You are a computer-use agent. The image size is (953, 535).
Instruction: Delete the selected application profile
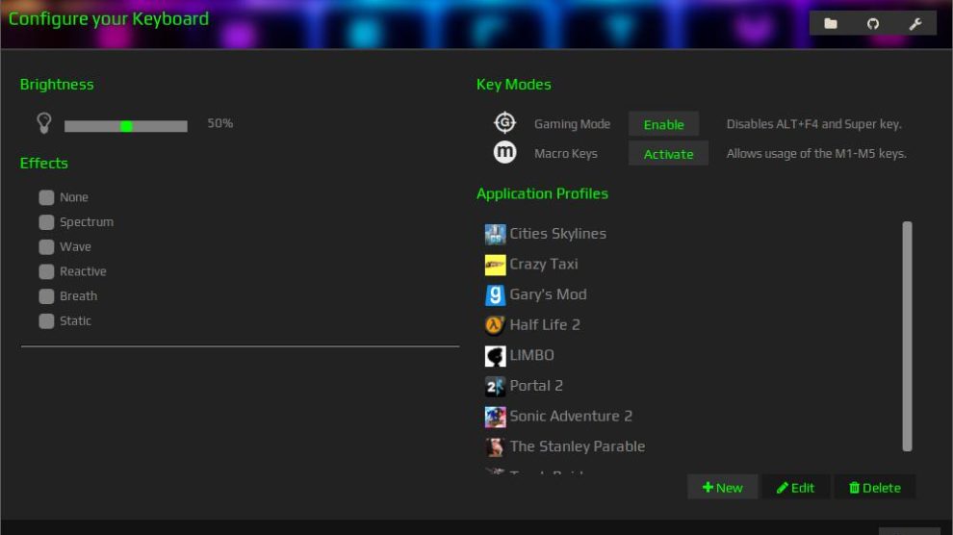pyautogui.click(x=874, y=488)
